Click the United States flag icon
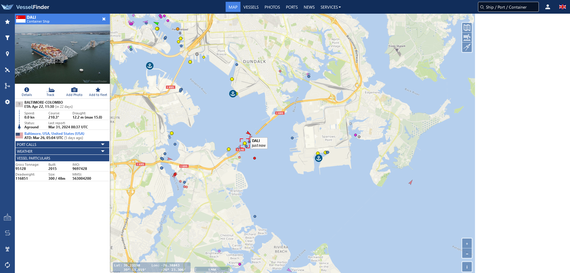 19,135
